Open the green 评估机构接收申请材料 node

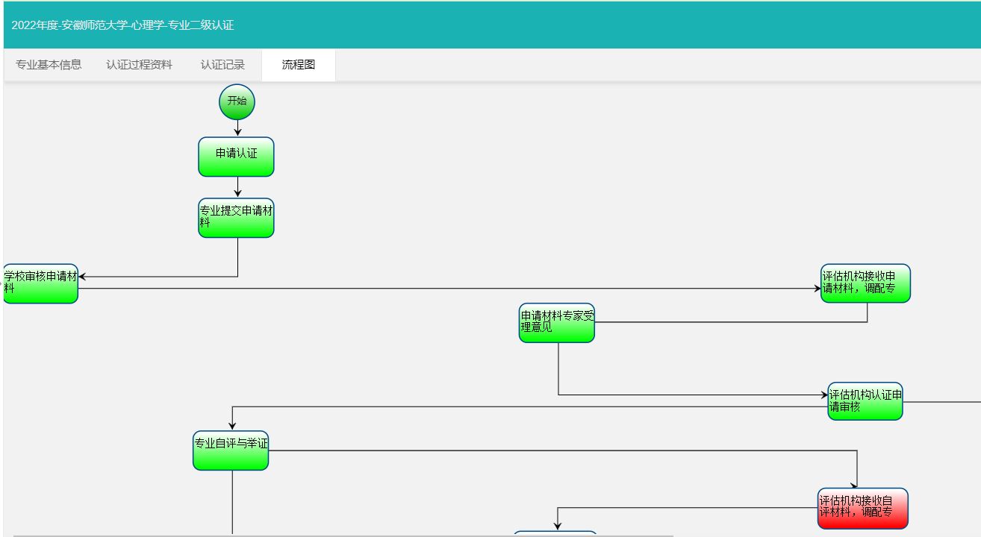coord(865,283)
